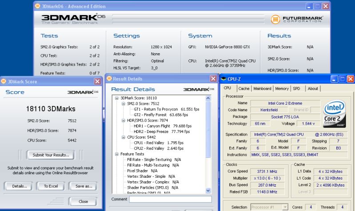The width and height of the screenshot is (355, 211).
Task: Click the Cores count value field
Action: point(311,207)
